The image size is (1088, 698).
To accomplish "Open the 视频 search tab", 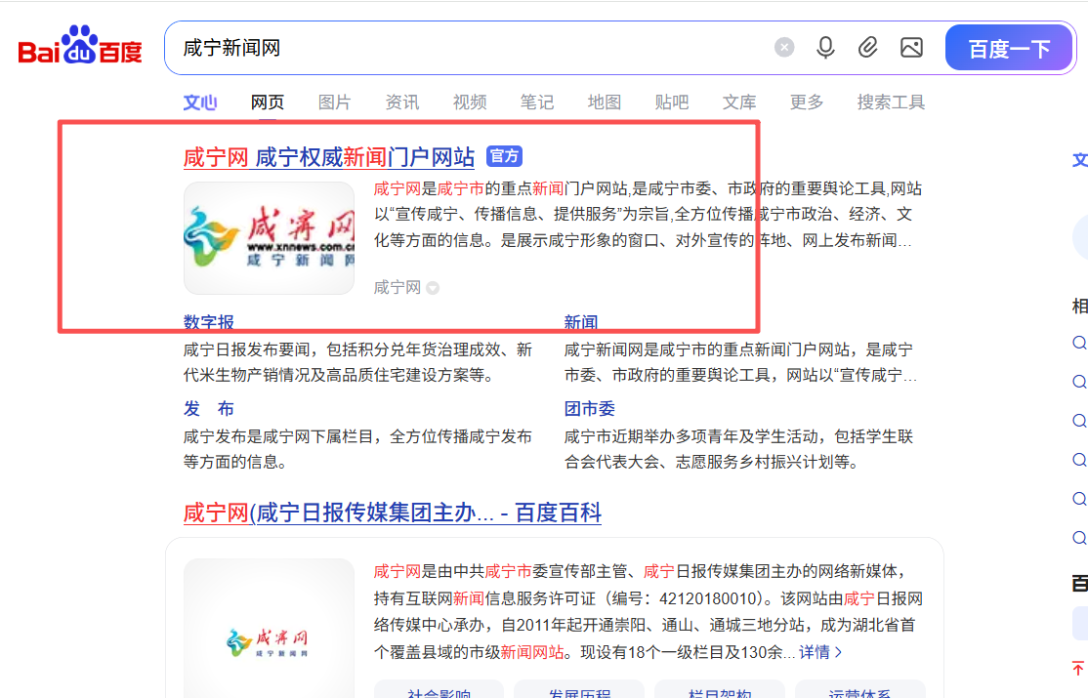I will click(470, 102).
